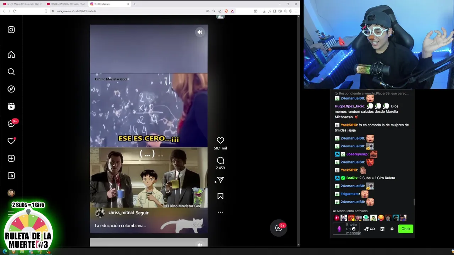Close the Instagram browser tab
The image size is (454, 255).
tap(128, 4)
